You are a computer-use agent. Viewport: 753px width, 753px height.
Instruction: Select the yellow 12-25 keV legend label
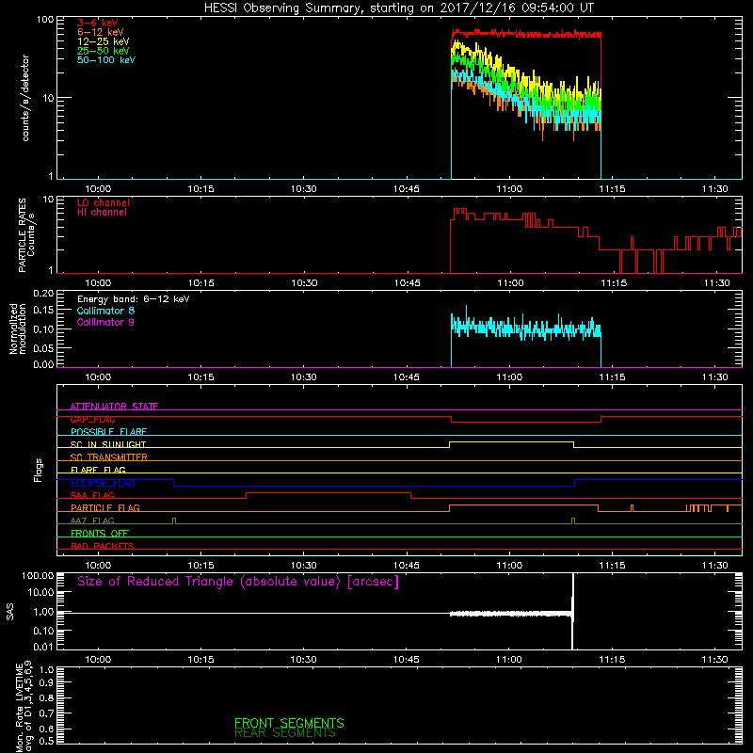coord(104,41)
